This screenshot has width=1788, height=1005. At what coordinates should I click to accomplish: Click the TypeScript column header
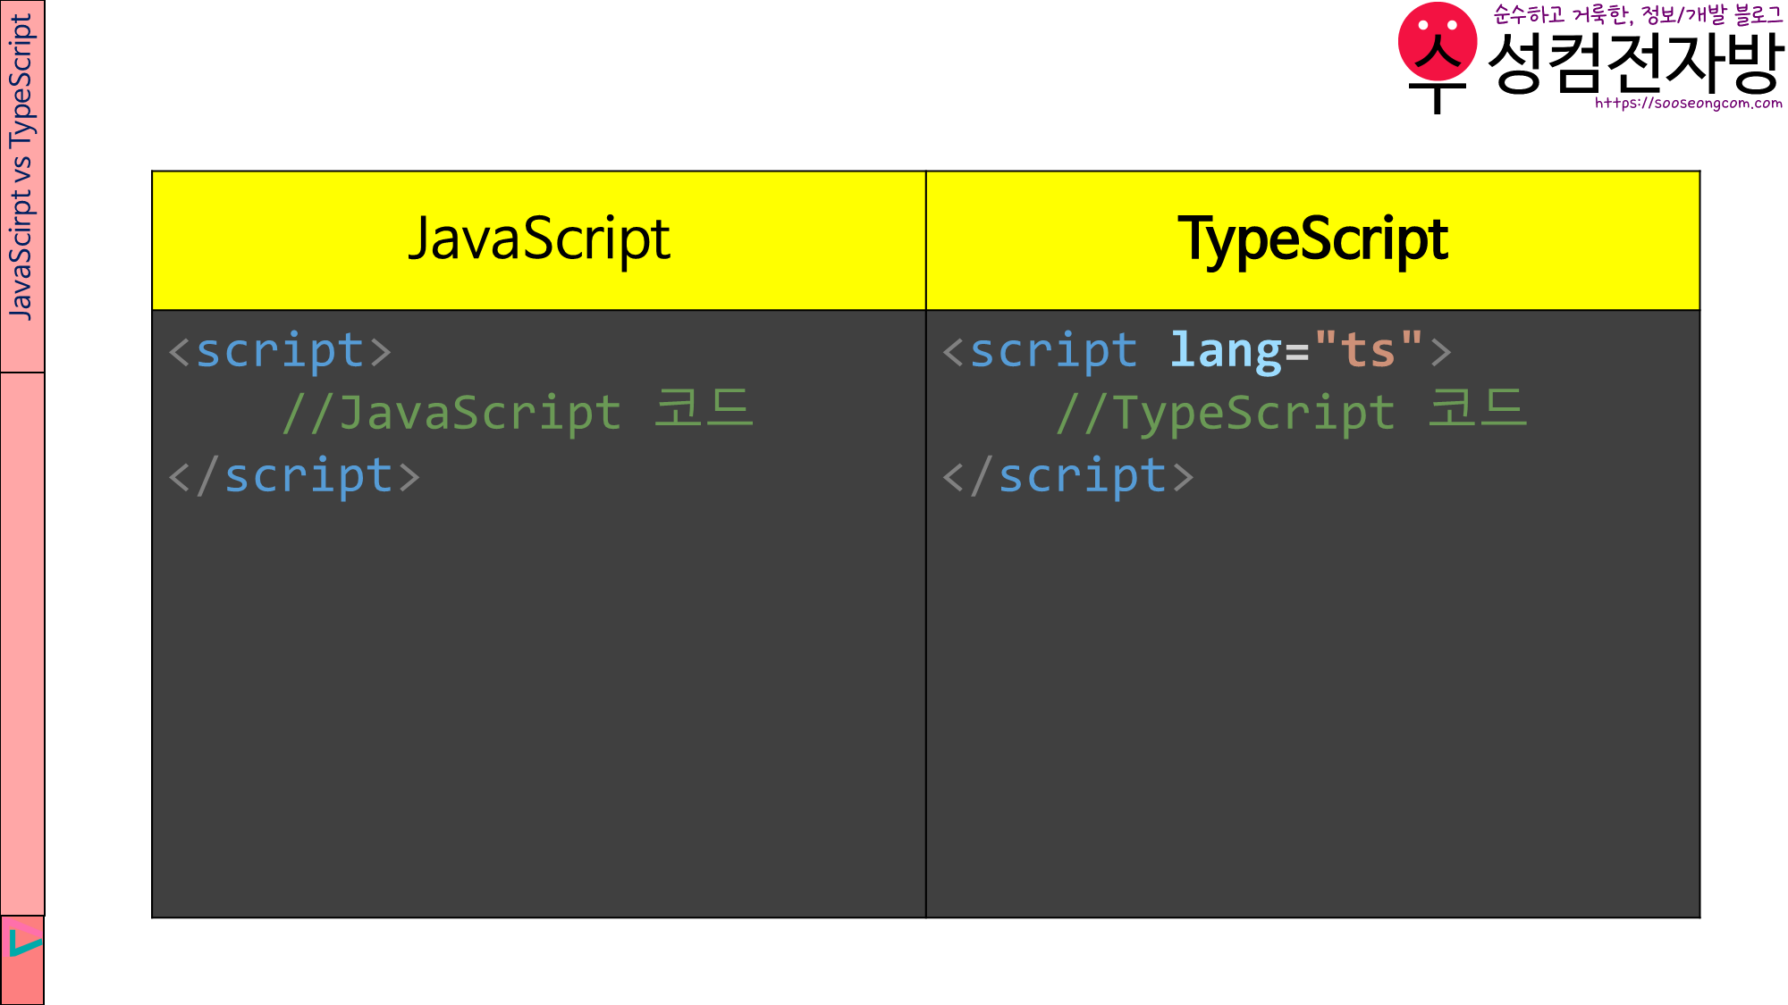1313,240
